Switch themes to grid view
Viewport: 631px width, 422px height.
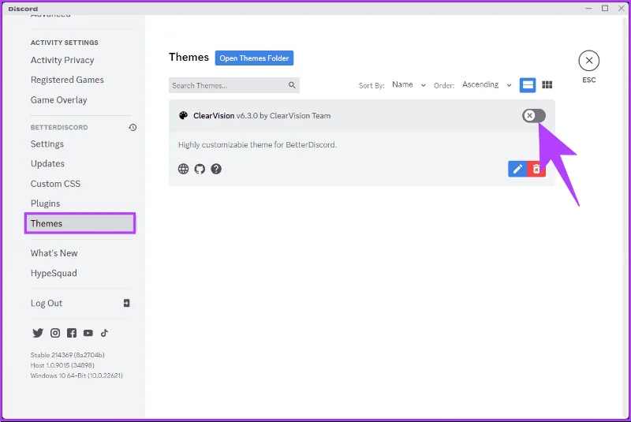(547, 85)
